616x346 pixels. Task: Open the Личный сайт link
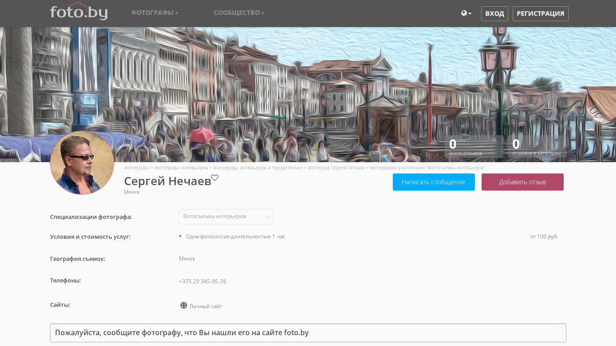(x=206, y=306)
